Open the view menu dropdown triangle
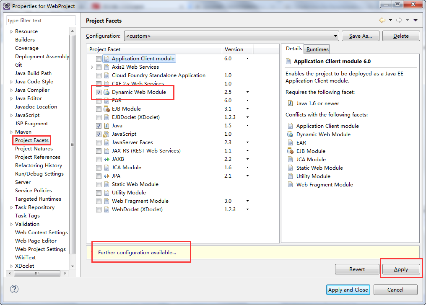Image resolution: width=426 pixels, height=305 pixels. (x=416, y=20)
